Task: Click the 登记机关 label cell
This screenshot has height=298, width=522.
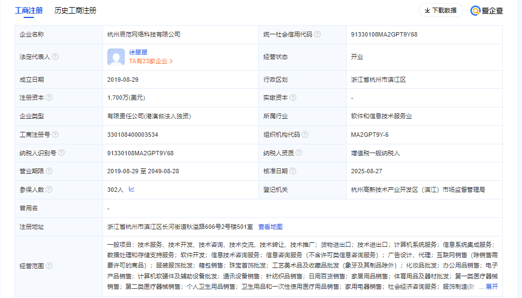Action: pyautogui.click(x=302, y=190)
